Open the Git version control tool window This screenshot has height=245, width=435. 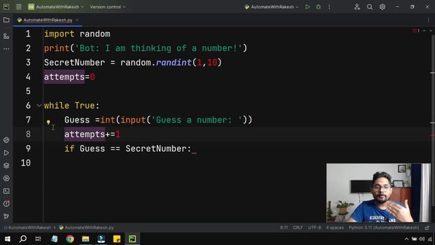[x=6, y=216]
